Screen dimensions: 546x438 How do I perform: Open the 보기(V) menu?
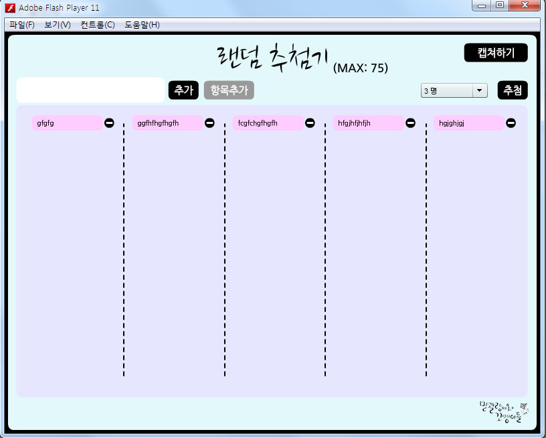pyautogui.click(x=58, y=25)
